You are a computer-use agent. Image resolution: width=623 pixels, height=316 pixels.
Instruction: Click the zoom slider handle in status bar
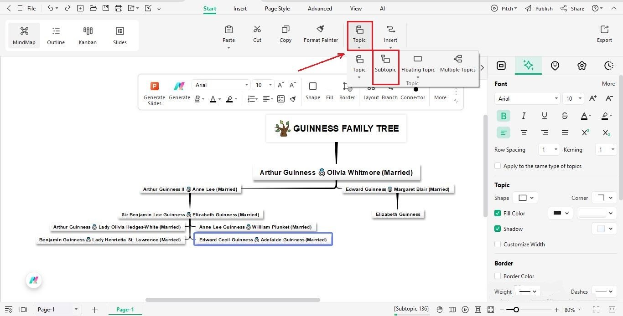click(516, 310)
